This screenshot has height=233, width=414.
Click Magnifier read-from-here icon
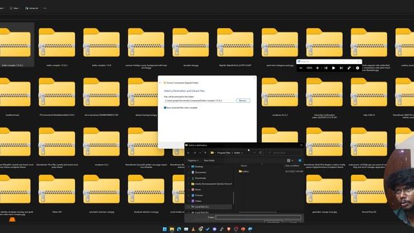click(349, 68)
